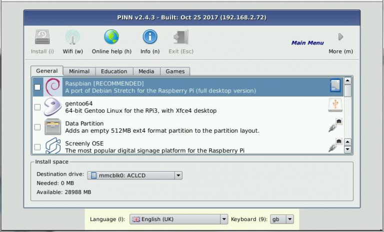Click the Exit toolbar icon
The width and height of the screenshot is (384, 232).
tap(180, 37)
